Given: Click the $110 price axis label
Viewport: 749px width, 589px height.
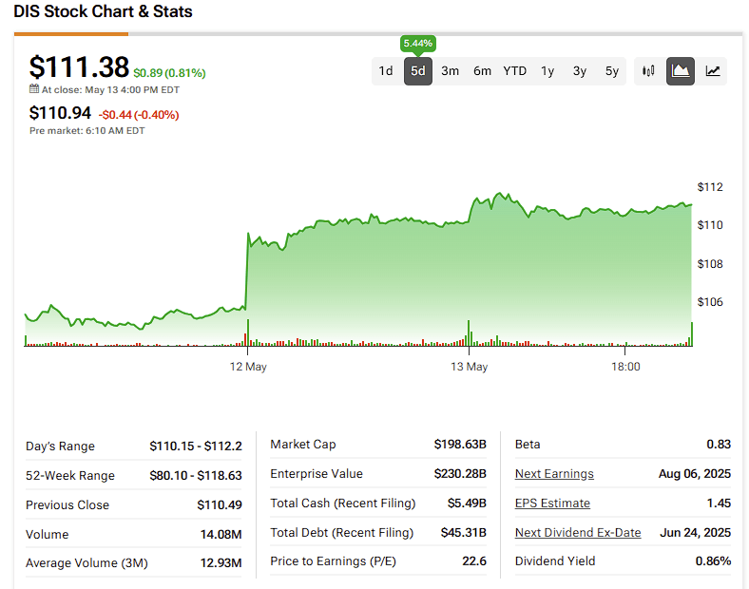Looking at the screenshot, I should tap(710, 225).
